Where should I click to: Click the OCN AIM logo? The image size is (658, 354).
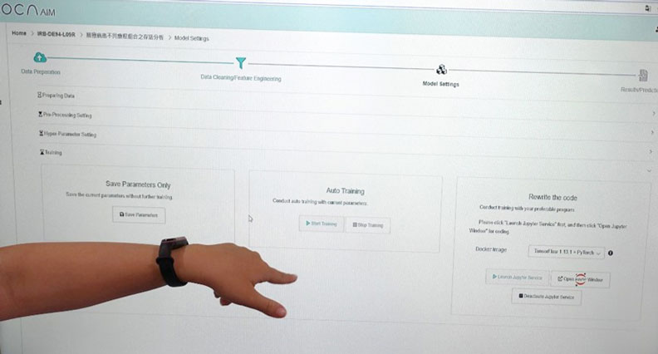point(27,10)
